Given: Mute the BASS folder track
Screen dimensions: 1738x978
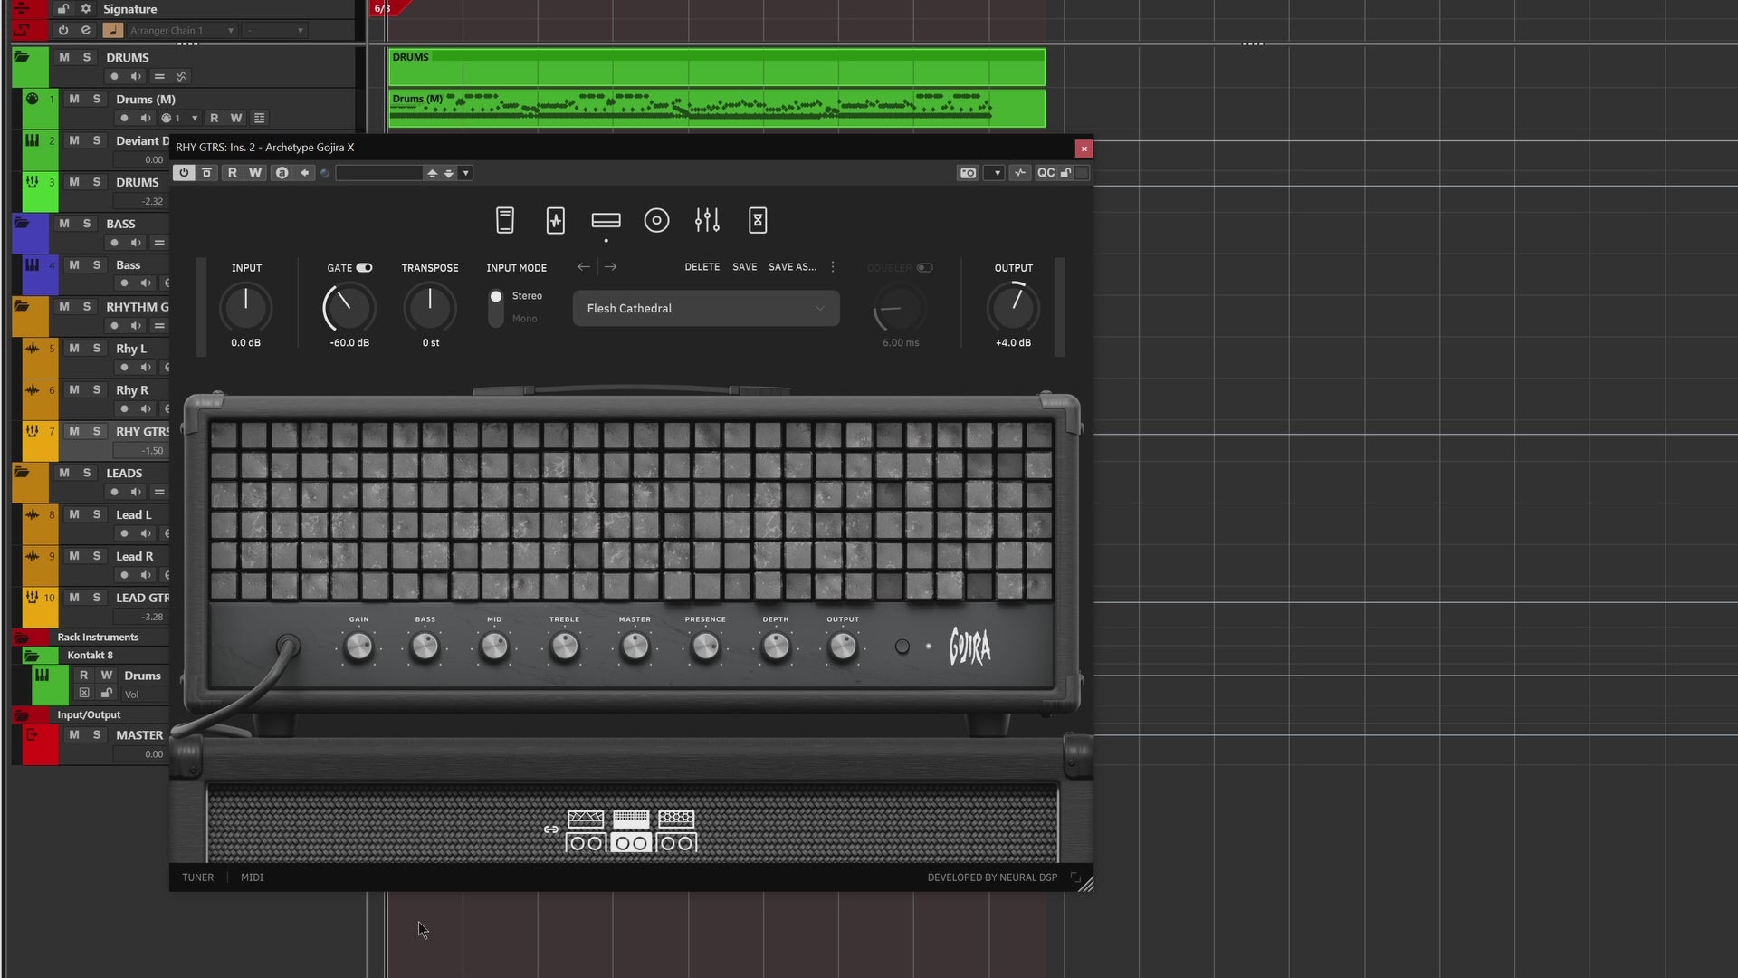Looking at the screenshot, I should (x=64, y=224).
